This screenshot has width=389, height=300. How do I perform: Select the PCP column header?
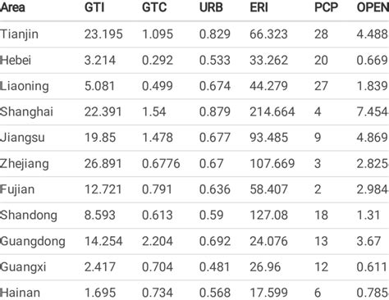coord(326,7)
